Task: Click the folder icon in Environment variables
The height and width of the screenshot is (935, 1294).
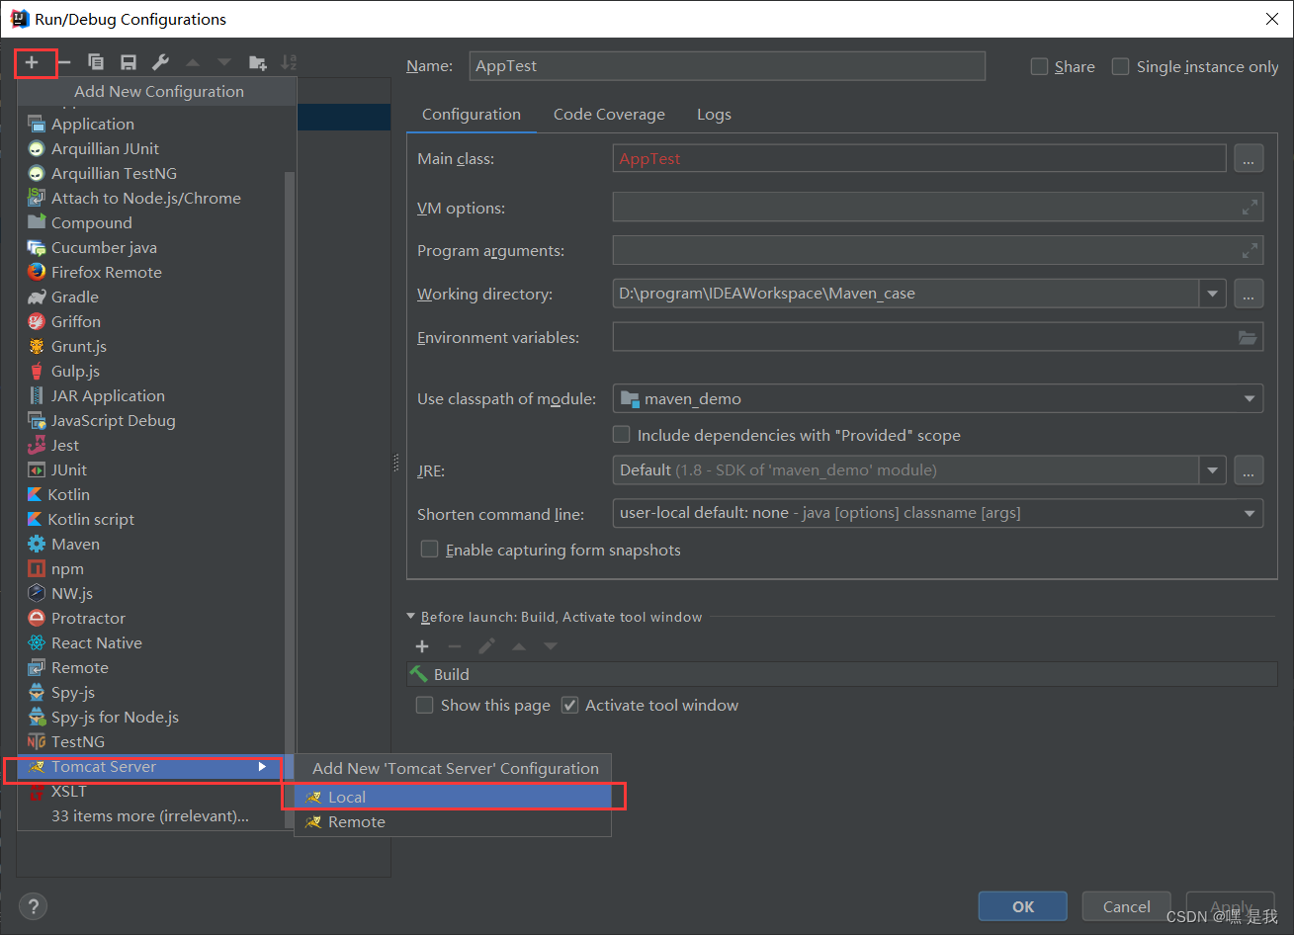Action: (1248, 338)
